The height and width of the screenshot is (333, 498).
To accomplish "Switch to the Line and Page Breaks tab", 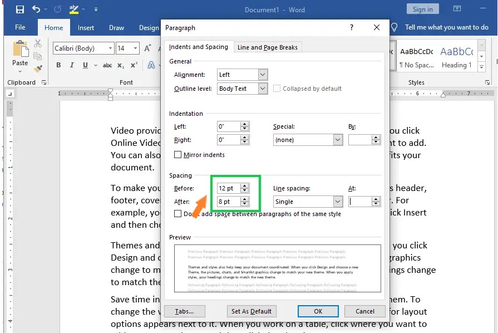I will point(267,47).
